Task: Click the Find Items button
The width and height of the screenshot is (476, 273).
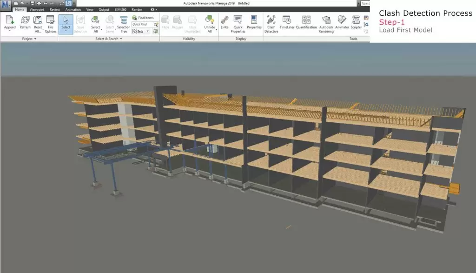Action: pyautogui.click(x=143, y=18)
